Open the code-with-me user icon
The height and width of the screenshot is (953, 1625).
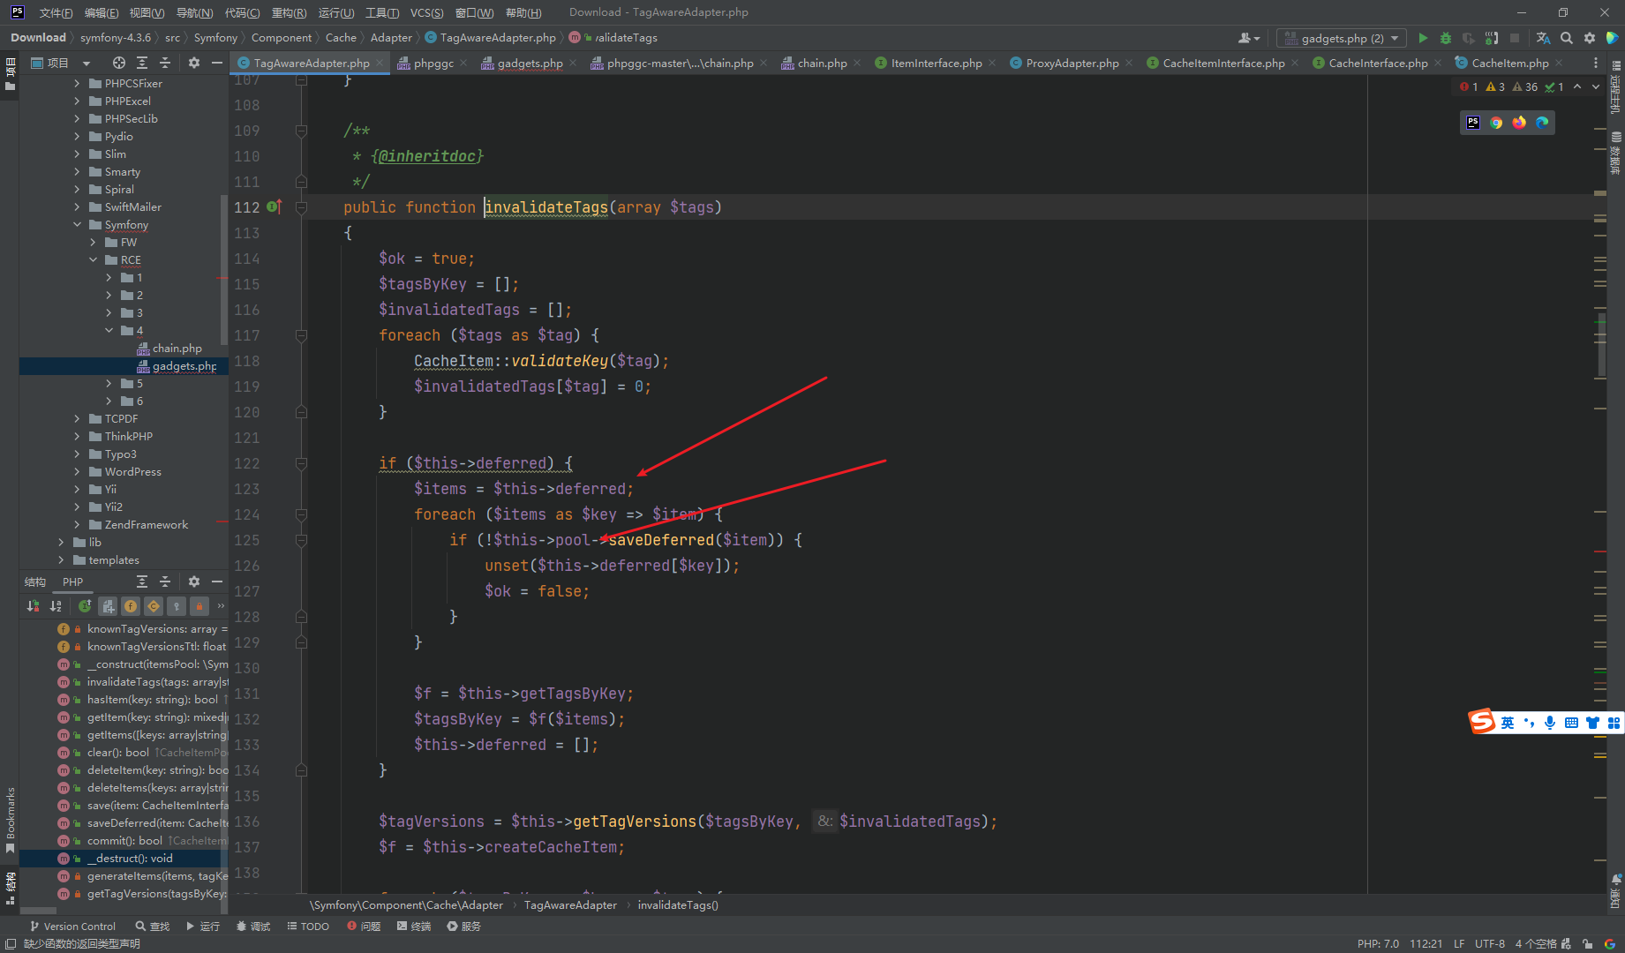click(1249, 38)
